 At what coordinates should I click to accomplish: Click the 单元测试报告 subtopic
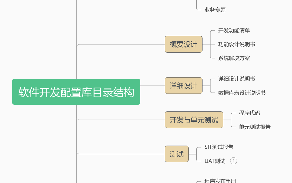click(255, 127)
